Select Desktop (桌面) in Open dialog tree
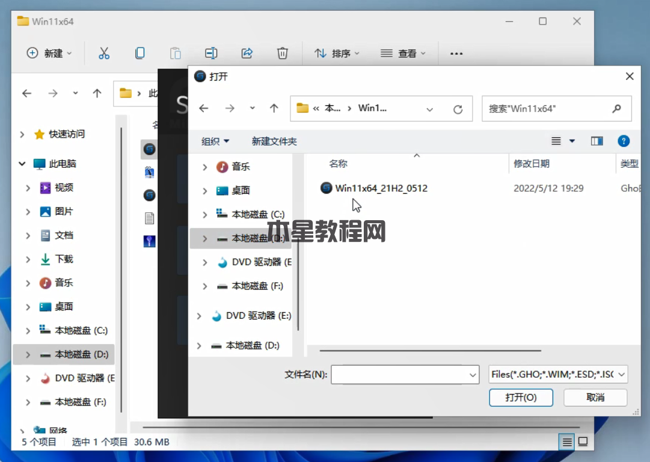 coord(241,190)
